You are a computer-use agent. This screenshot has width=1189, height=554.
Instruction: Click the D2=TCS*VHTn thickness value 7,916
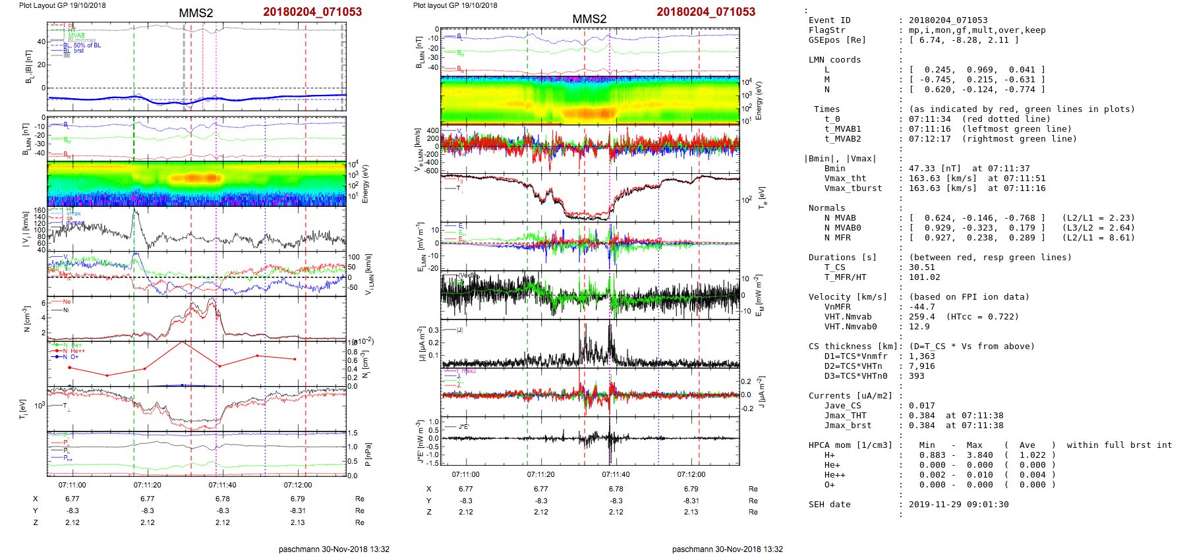[921, 366]
